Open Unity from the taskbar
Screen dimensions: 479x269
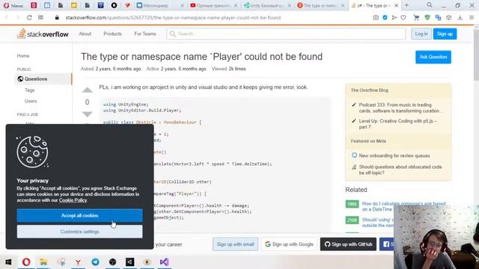click(129, 262)
